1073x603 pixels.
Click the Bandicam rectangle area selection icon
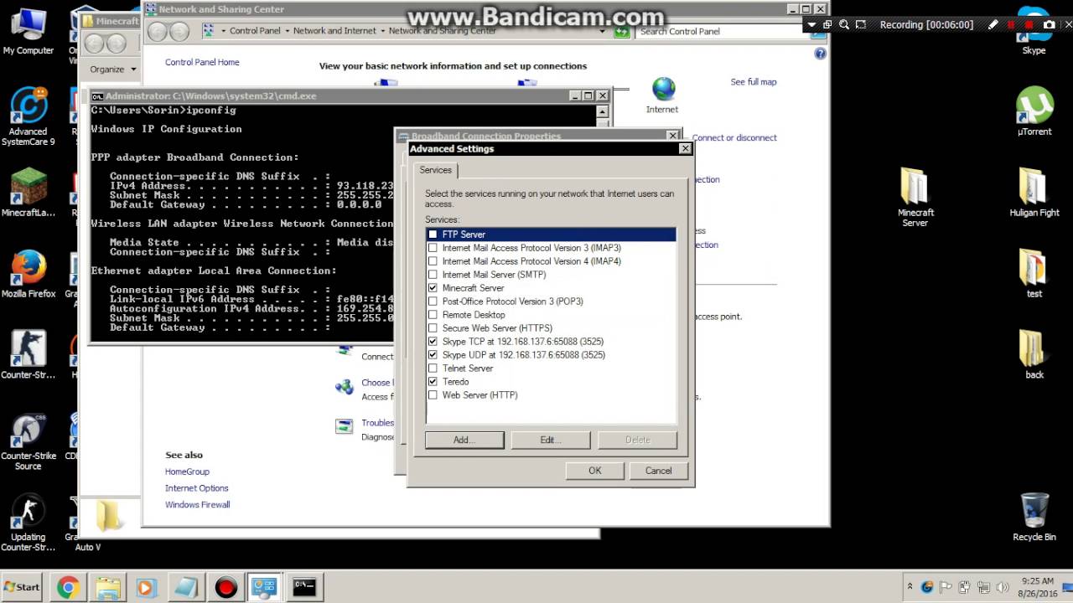point(862,25)
